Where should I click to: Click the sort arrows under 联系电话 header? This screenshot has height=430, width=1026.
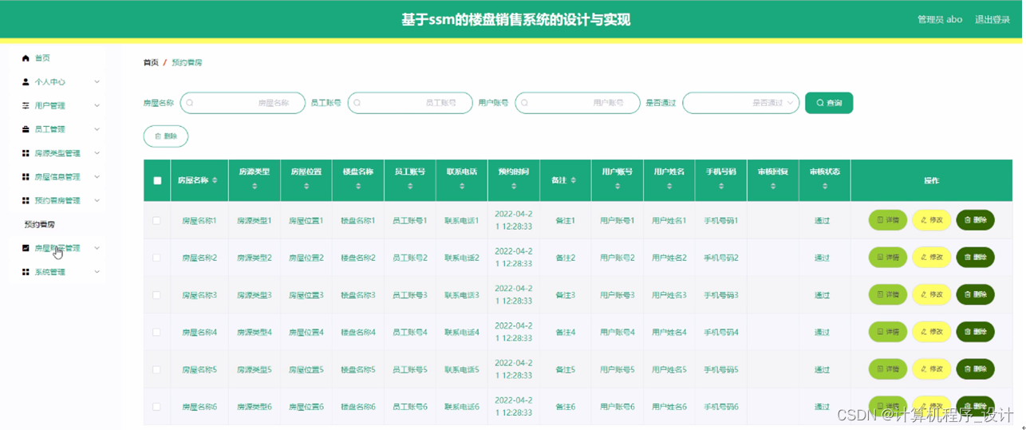462,186
